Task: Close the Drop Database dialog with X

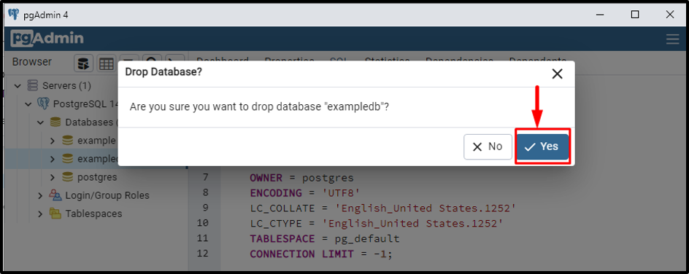Action: [557, 74]
